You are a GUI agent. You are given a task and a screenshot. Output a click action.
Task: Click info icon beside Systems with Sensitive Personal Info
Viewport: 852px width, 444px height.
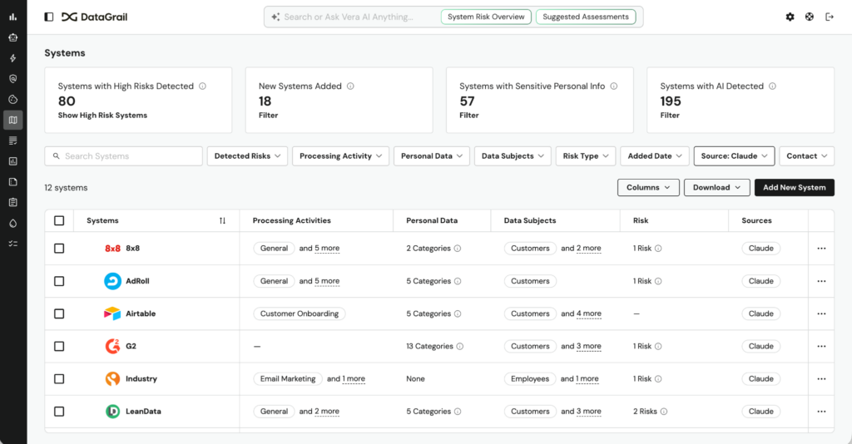(613, 86)
